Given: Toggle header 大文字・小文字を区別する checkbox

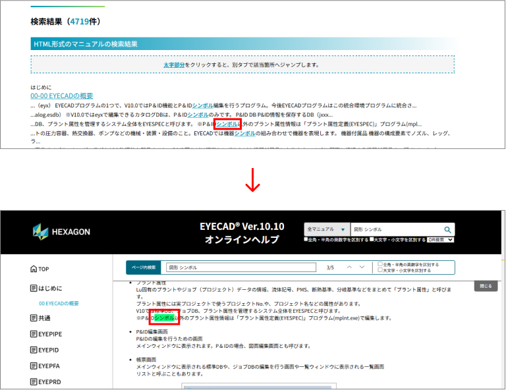Looking at the screenshot, I should point(372,240).
